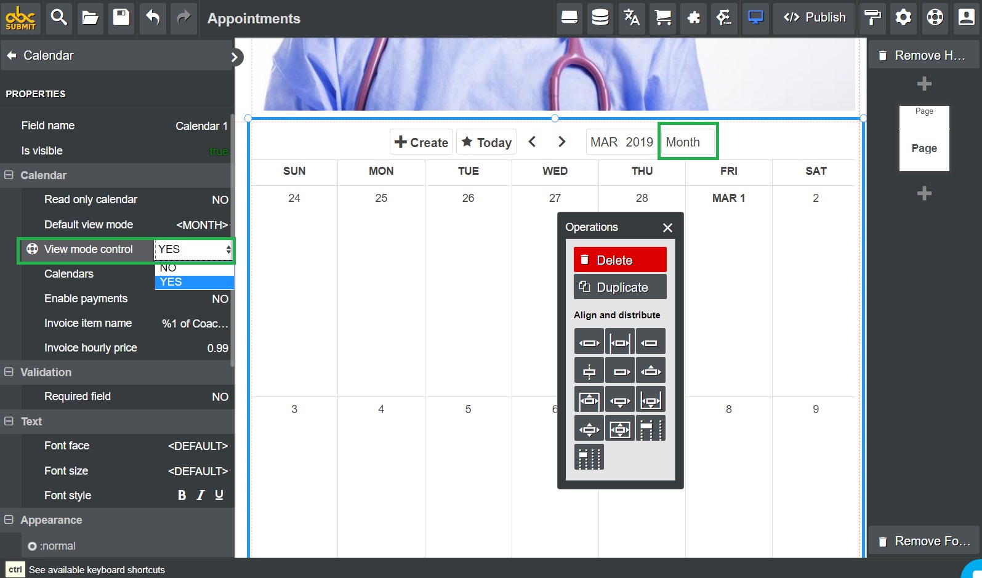Save the form with the floppy disk icon
Viewport: 982px width, 578px height.
pos(121,18)
